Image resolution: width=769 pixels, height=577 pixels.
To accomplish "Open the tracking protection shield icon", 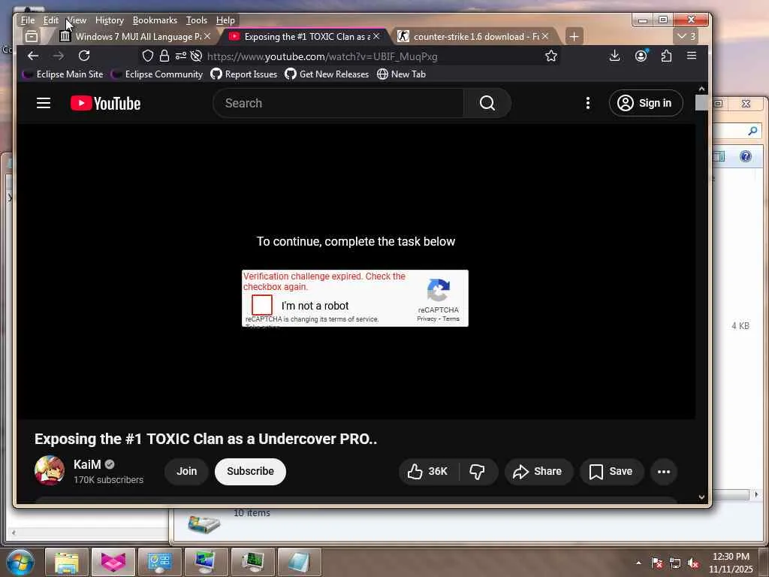I will 148,56.
